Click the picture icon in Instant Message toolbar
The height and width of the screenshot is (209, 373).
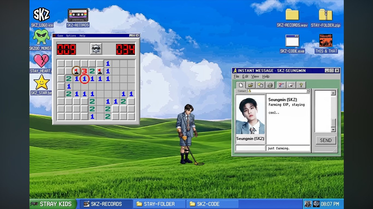point(291,85)
